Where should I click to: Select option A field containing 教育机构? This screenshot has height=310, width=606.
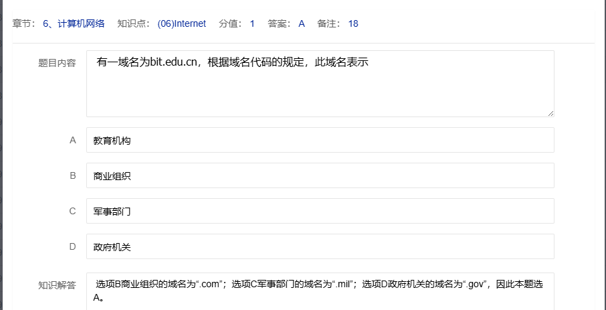(320, 140)
